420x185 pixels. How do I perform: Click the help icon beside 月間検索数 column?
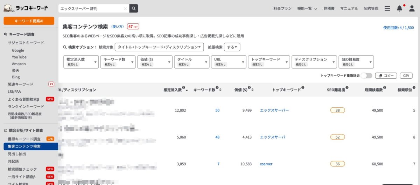[385, 88]
